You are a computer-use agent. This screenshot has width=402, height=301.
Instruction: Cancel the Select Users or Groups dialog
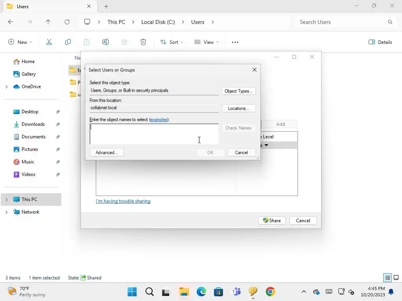tap(241, 152)
